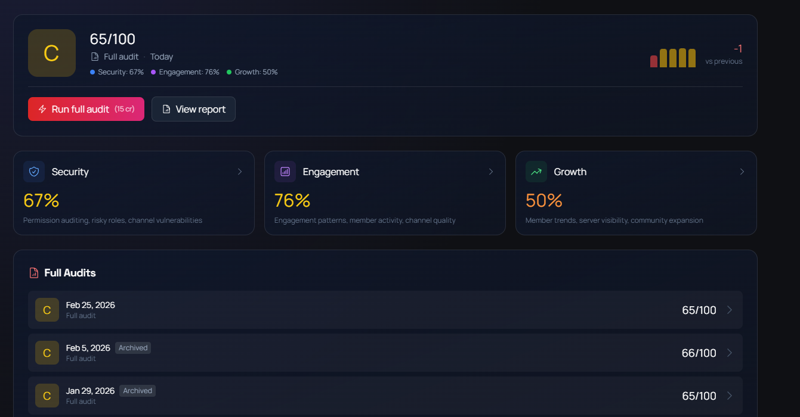Click the document icon beside Full audit

click(x=94, y=57)
